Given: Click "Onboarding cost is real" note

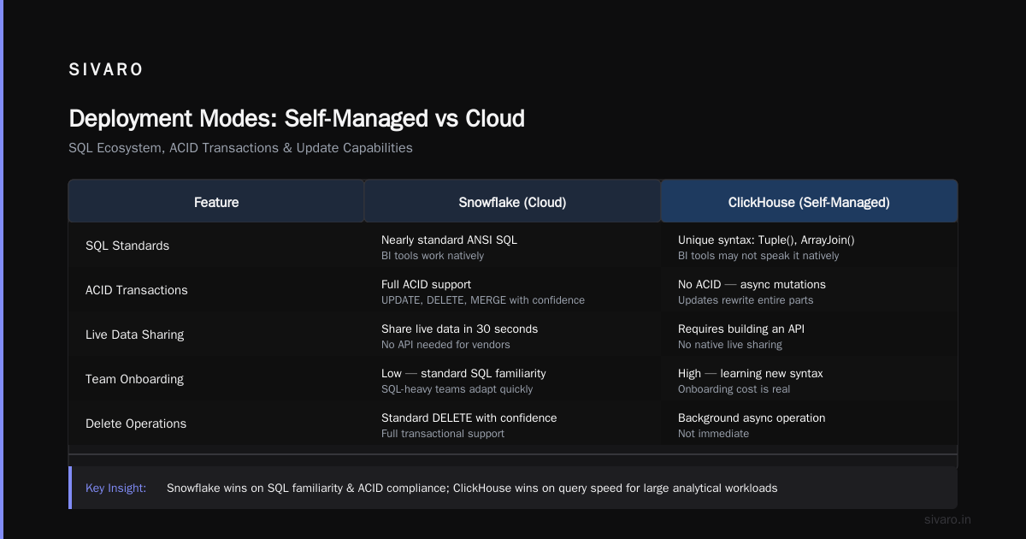Looking at the screenshot, I should click(734, 388).
